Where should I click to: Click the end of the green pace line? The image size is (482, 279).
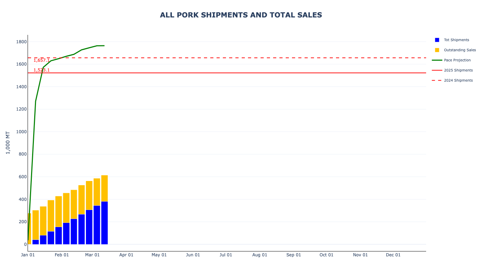(104, 46)
